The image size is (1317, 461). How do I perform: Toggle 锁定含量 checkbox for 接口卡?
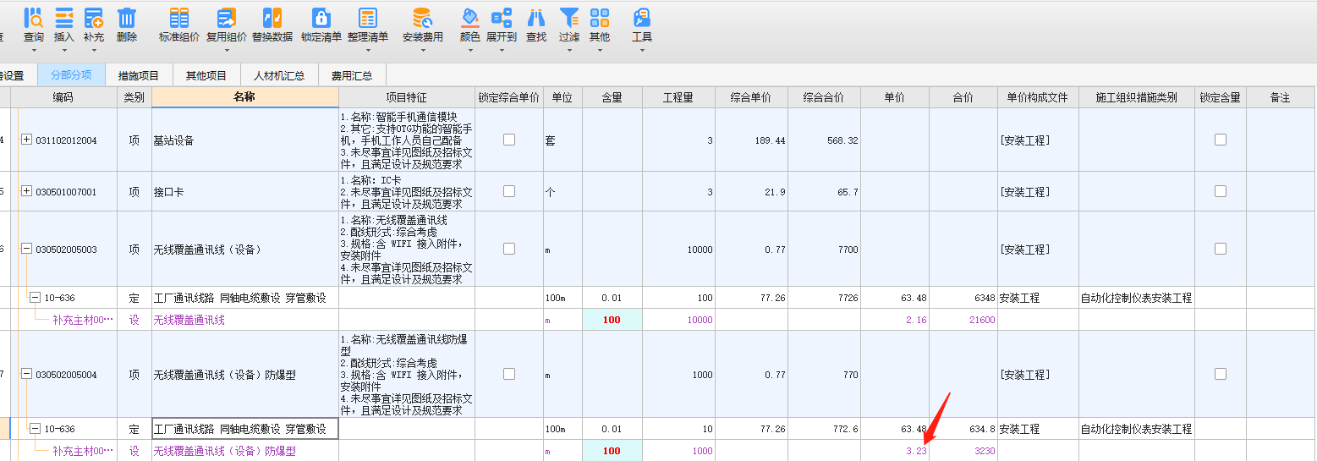click(1221, 191)
